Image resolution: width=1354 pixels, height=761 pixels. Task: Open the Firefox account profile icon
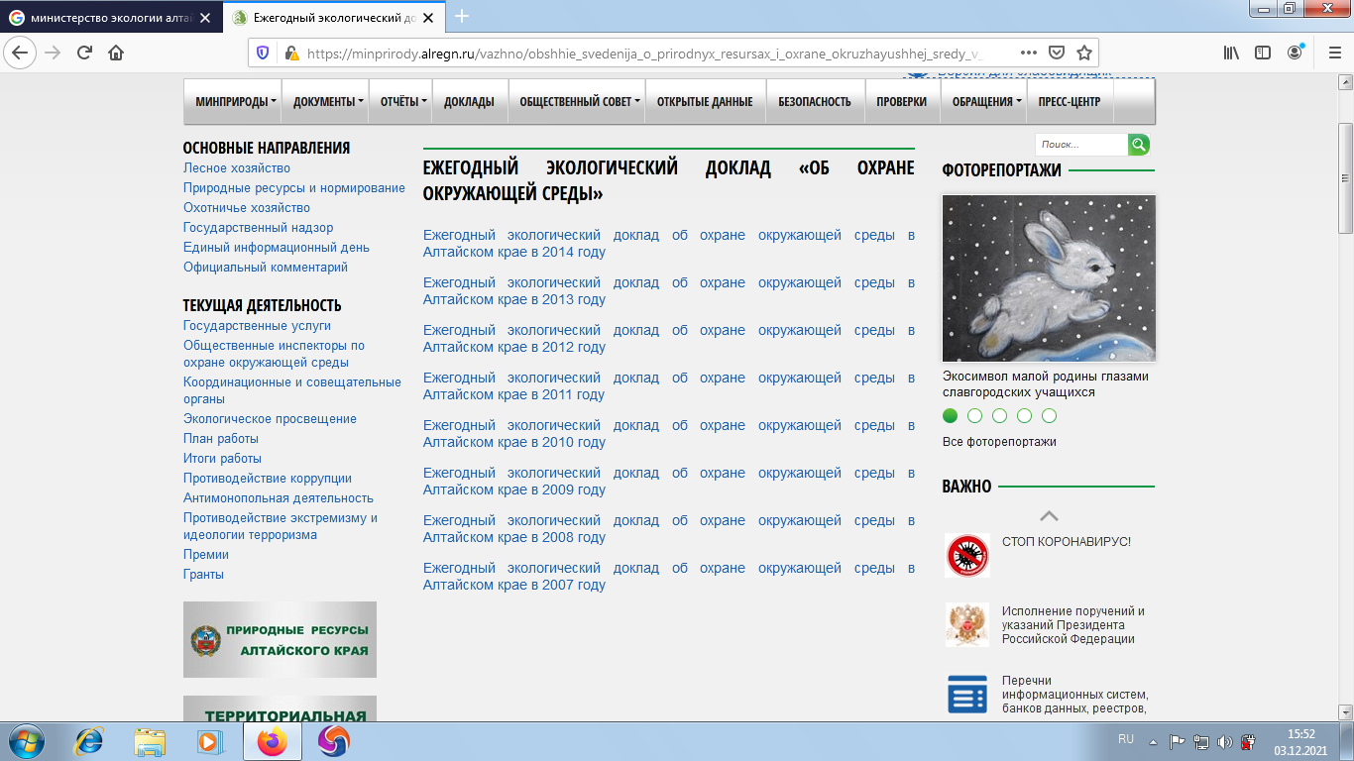(x=1295, y=53)
